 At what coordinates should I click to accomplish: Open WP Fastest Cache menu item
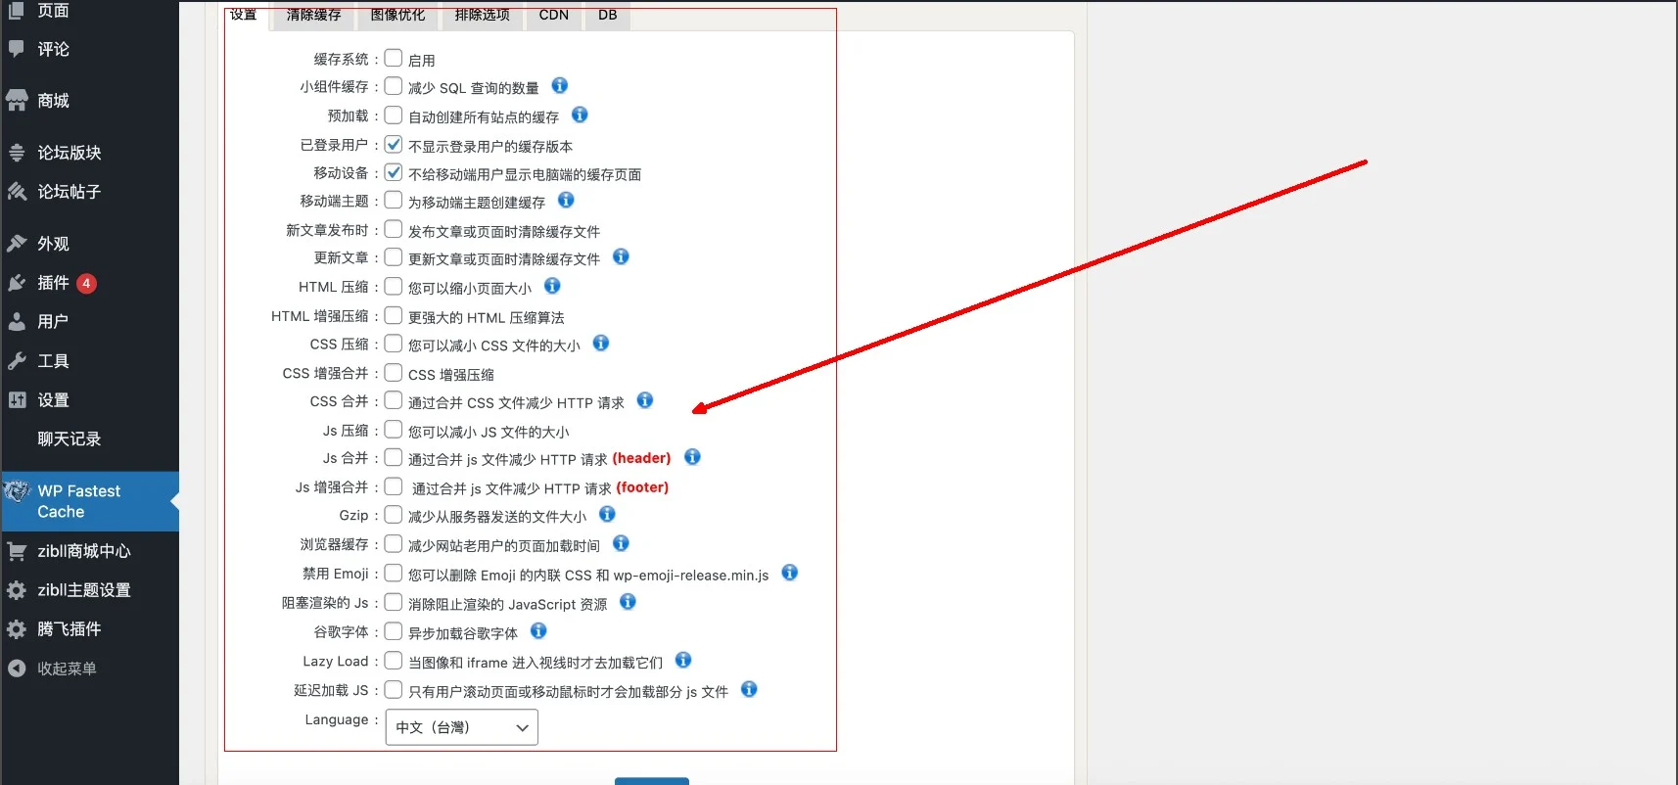click(x=89, y=501)
